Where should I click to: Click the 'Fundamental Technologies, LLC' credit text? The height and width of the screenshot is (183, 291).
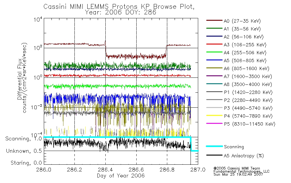tap(241, 171)
